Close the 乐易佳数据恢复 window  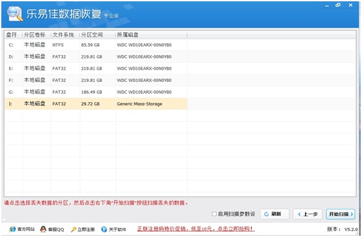pyautogui.click(x=351, y=5)
